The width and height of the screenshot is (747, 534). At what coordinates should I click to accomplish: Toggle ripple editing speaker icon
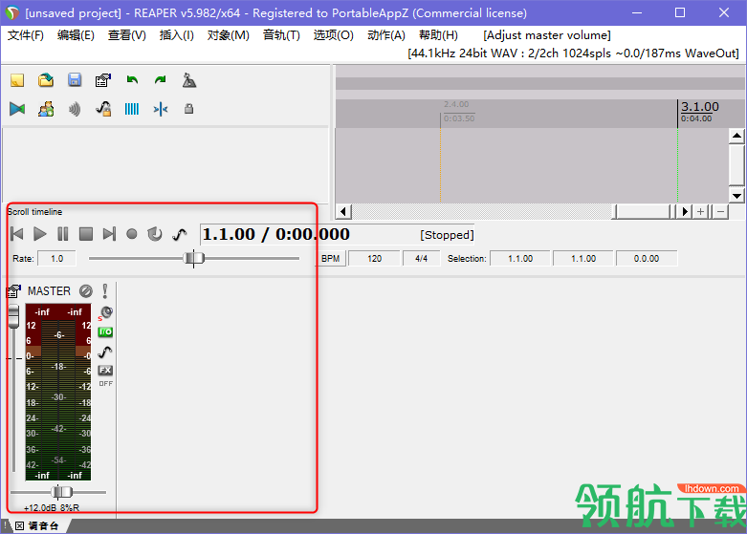tap(75, 109)
